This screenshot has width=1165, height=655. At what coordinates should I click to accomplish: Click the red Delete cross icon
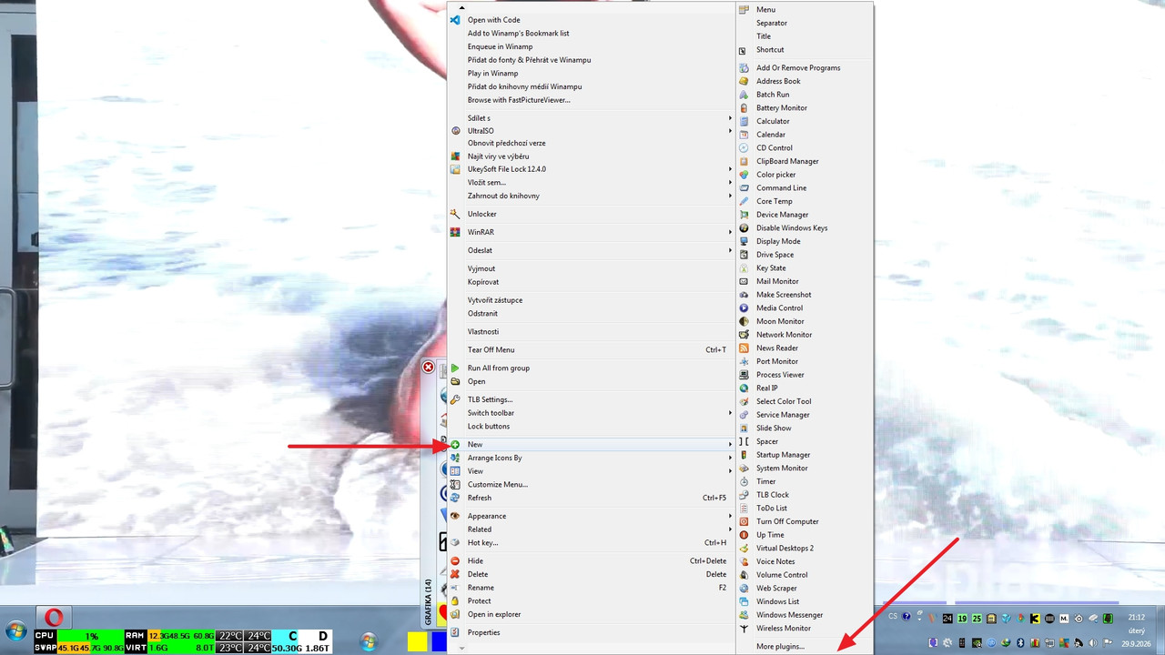pos(455,574)
